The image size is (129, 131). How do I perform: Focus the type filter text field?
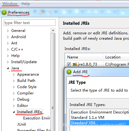pos(30,23)
